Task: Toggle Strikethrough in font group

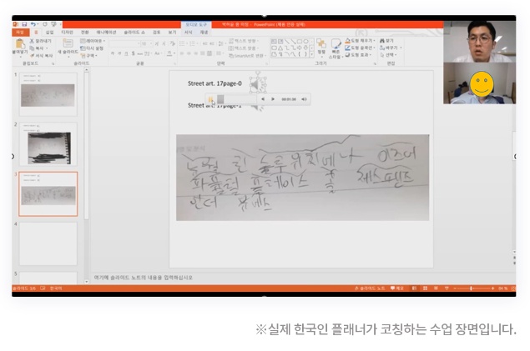Action: 140,53
